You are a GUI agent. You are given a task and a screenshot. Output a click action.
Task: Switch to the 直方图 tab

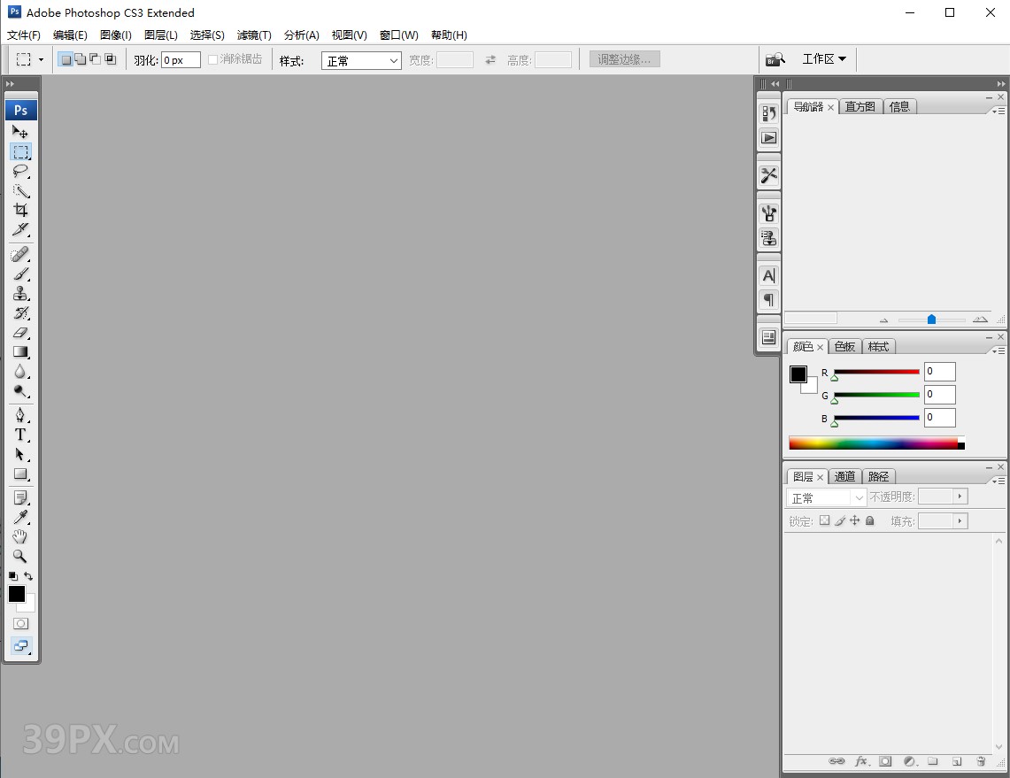pyautogui.click(x=860, y=106)
